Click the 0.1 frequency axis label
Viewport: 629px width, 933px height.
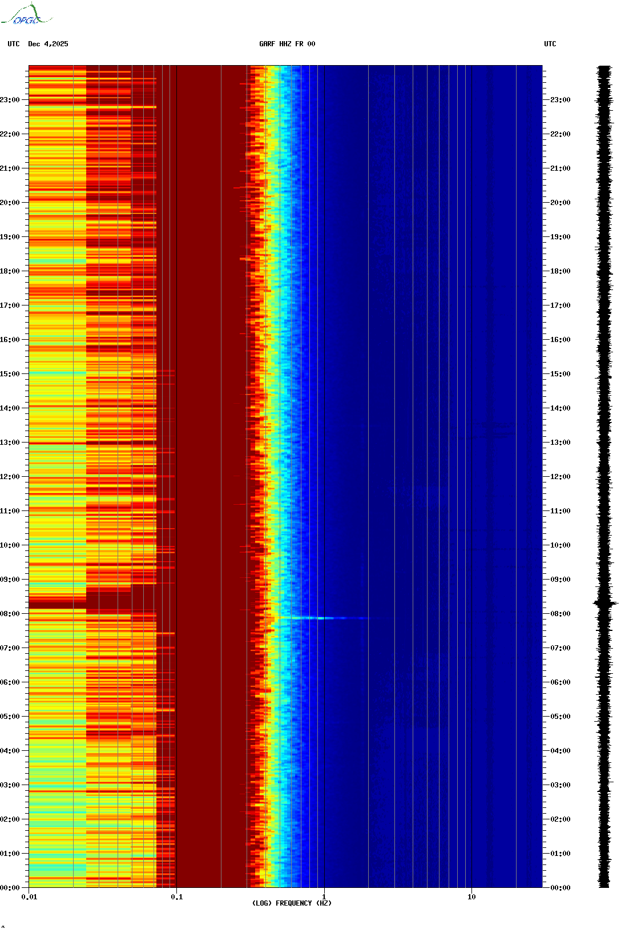tap(177, 897)
